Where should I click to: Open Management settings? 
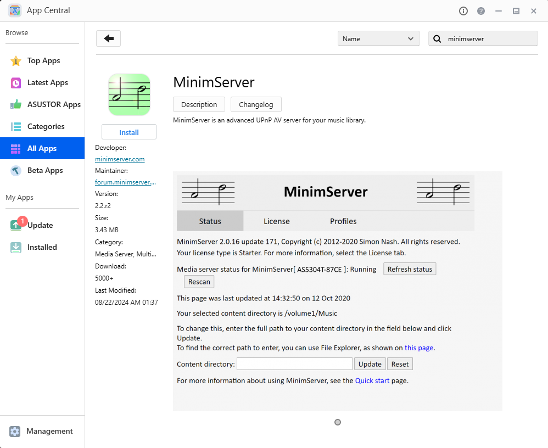point(42,432)
